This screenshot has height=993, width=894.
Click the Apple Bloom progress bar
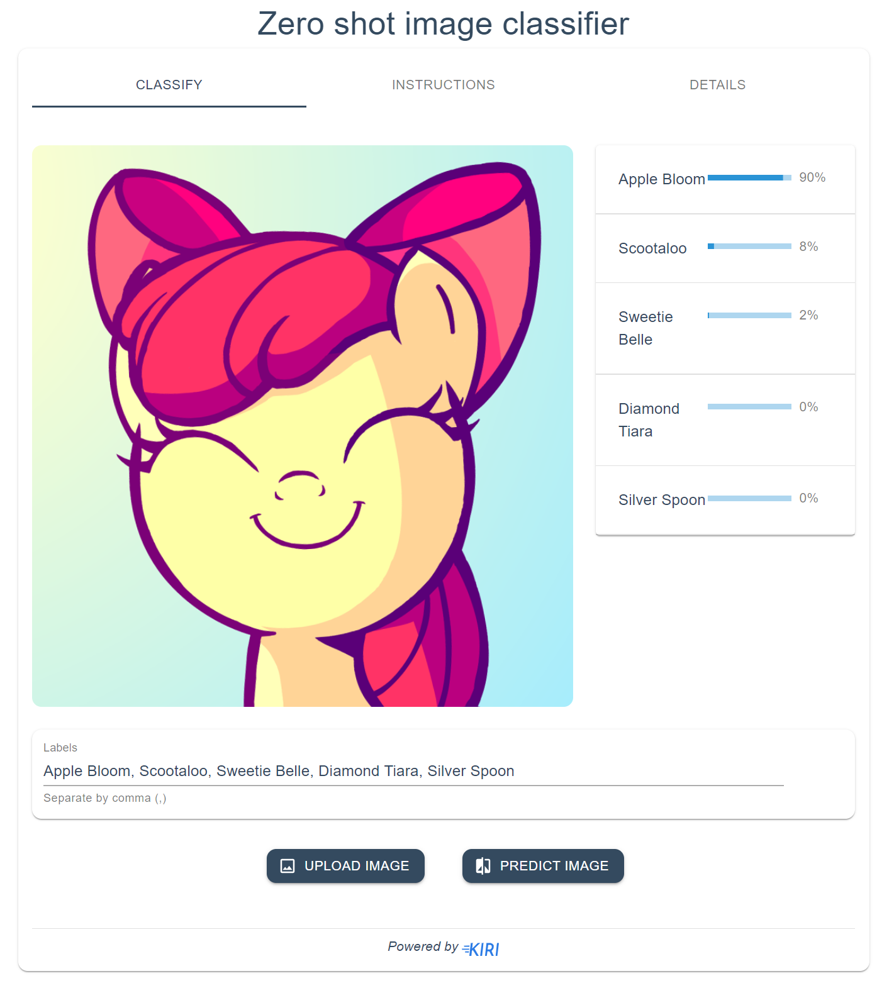(749, 178)
